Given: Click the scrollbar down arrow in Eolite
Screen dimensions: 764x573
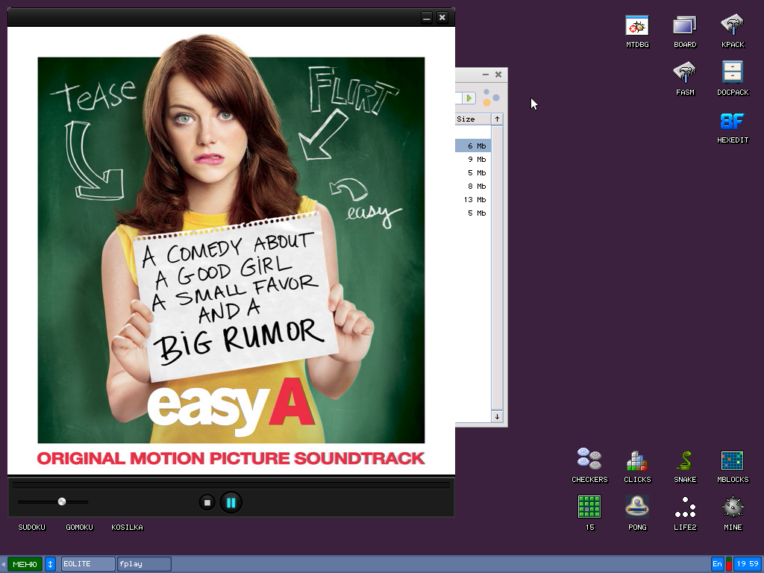Looking at the screenshot, I should point(497,416).
